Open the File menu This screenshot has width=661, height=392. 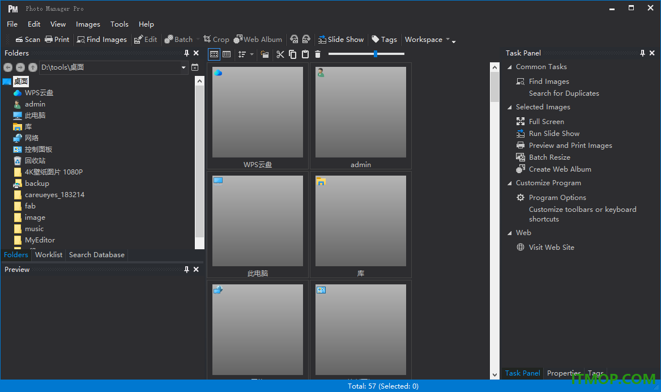[x=12, y=24]
